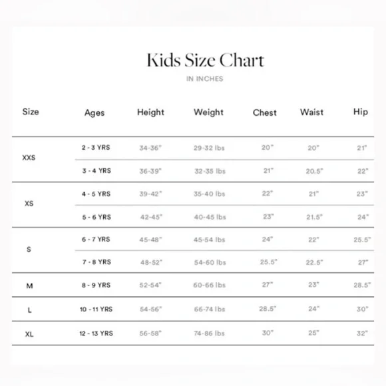Select the Hip column header
The image size is (386, 386).
click(x=361, y=112)
